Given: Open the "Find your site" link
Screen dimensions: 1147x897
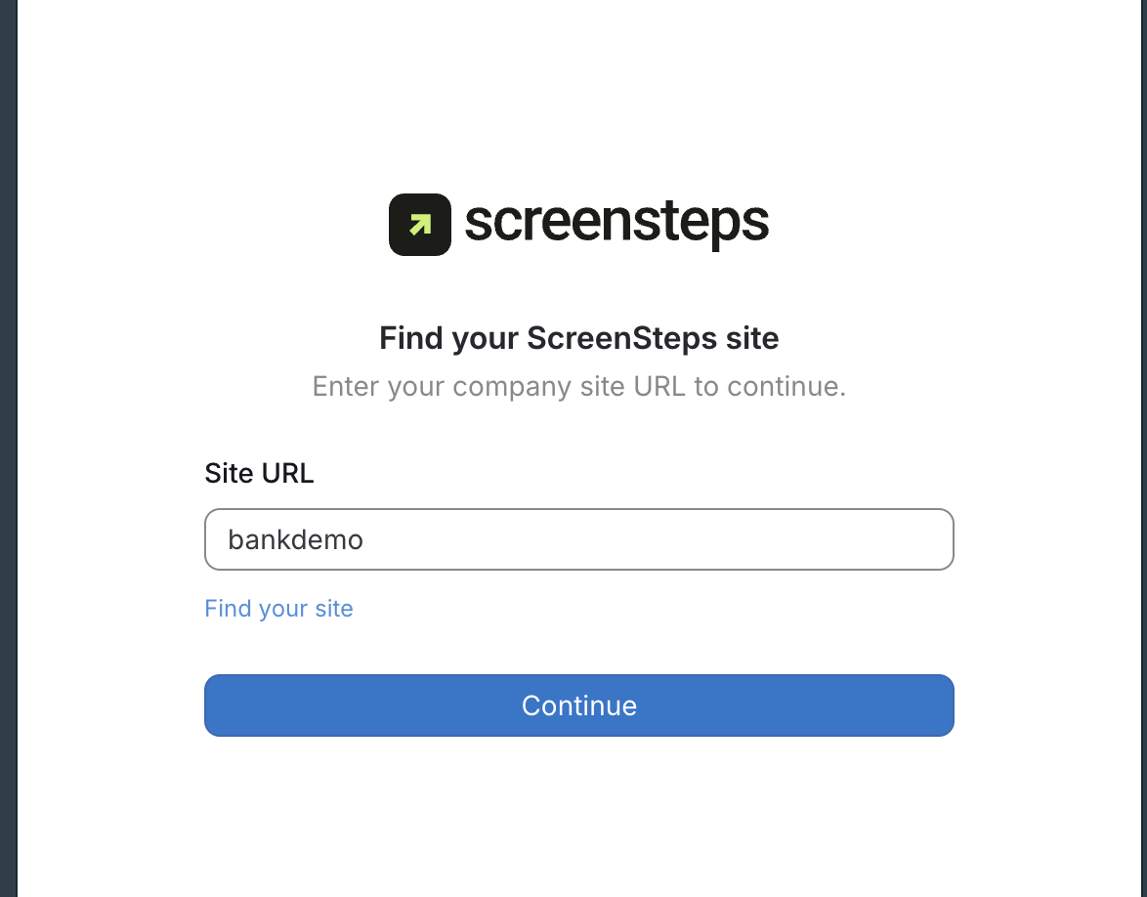Looking at the screenshot, I should [x=278, y=609].
